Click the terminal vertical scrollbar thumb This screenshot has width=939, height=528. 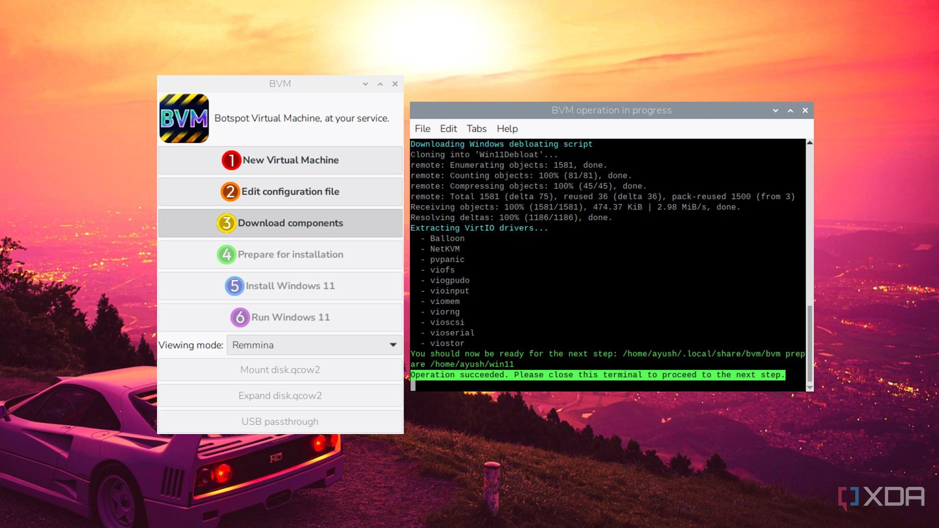tap(810, 344)
